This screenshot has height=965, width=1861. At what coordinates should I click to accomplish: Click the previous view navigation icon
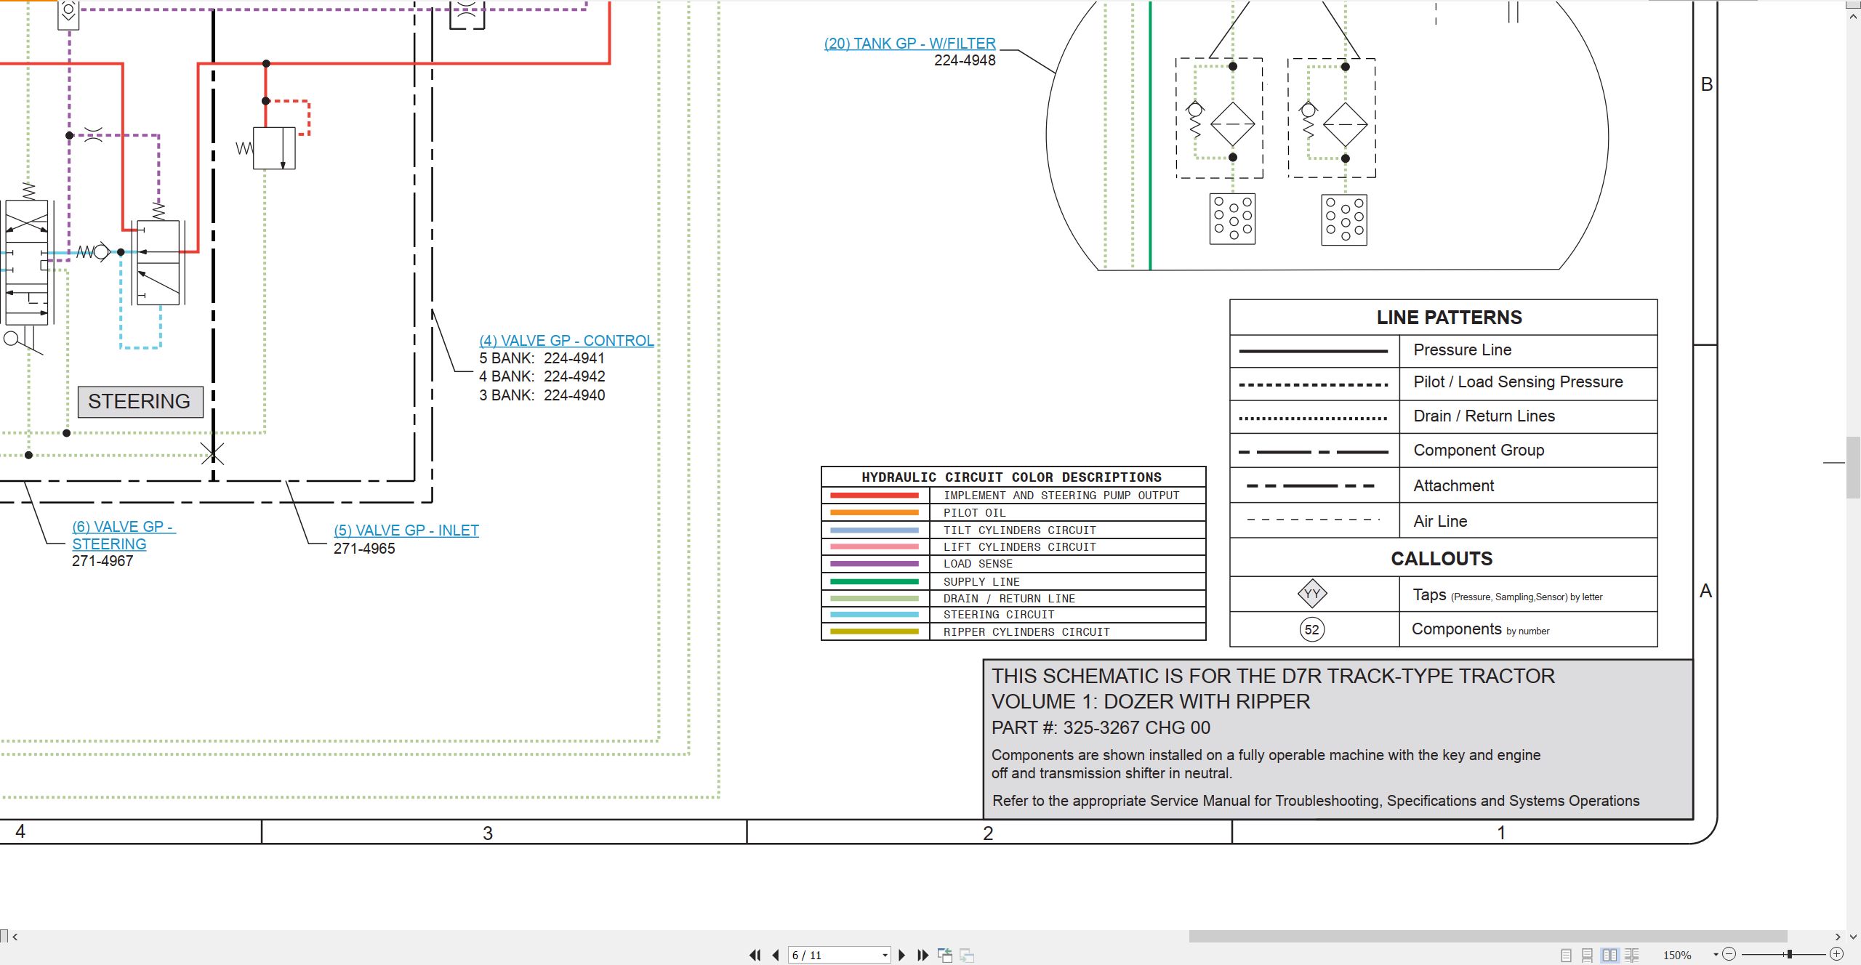tap(945, 955)
